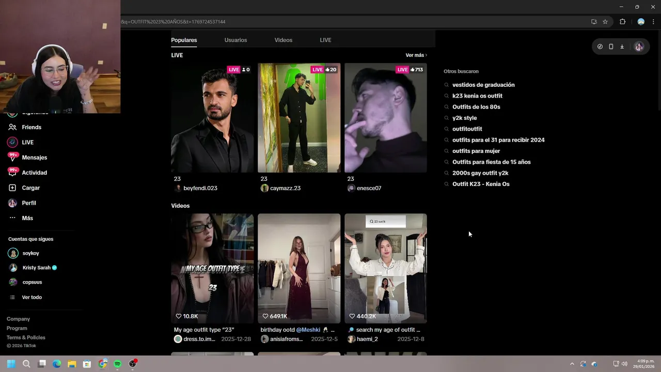Click the @Meshki mention link
Screen dimensions: 661x372
308,330
